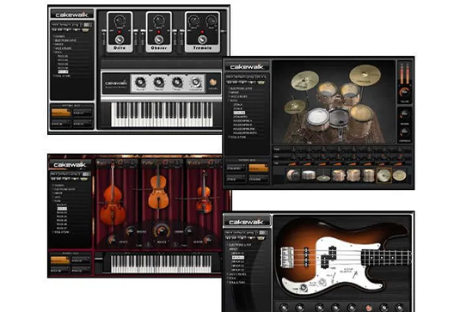Expand the Soul & Funk folder in the electric piano browser
The image size is (460, 312).
[x=62, y=76]
